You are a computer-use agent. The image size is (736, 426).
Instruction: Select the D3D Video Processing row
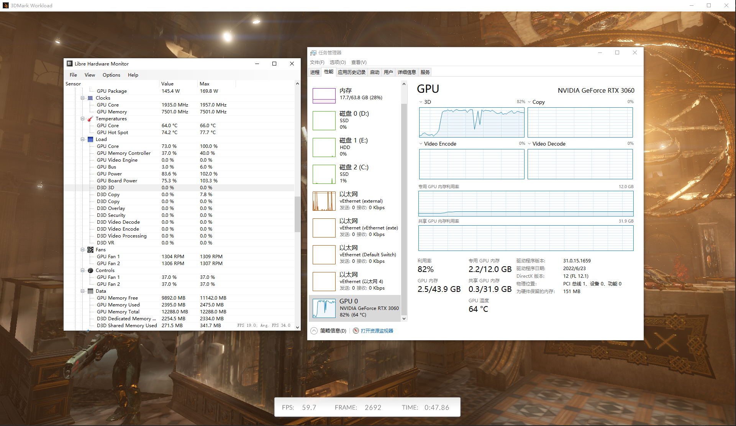(x=179, y=236)
